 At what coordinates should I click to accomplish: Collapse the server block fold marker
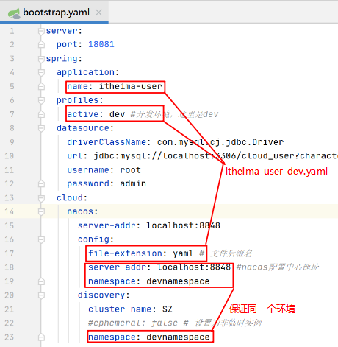coord(41,31)
